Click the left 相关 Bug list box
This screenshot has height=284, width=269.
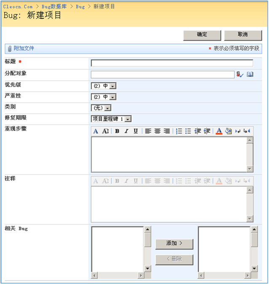[x=118, y=249]
